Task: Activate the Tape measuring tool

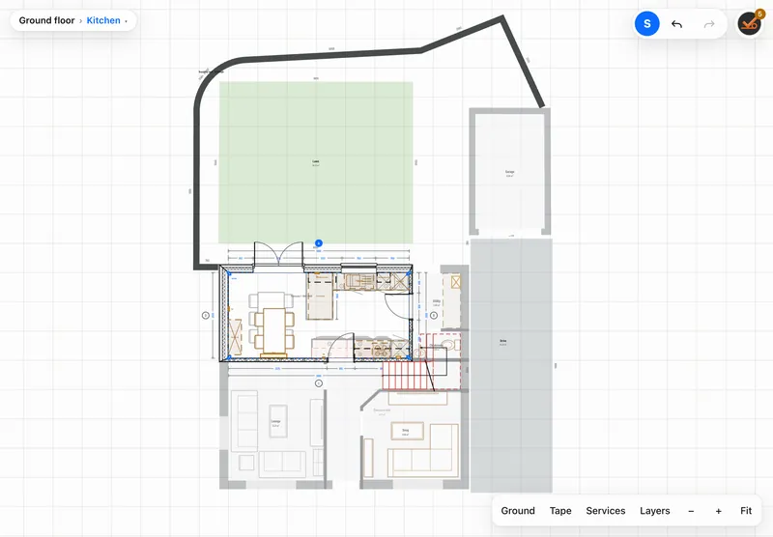Action: (x=560, y=511)
